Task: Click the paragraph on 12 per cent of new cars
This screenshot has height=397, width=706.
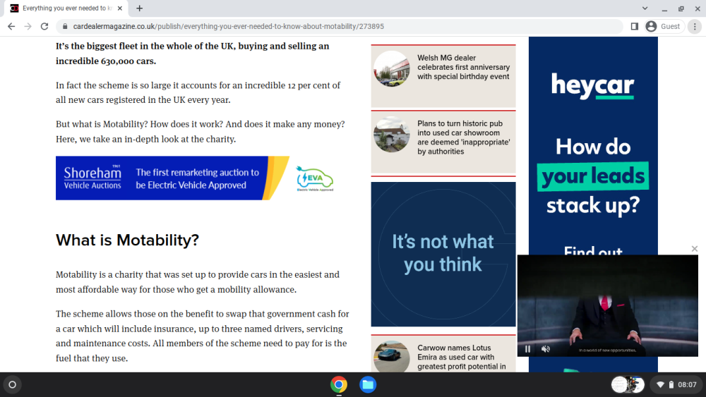Action: pos(198,92)
